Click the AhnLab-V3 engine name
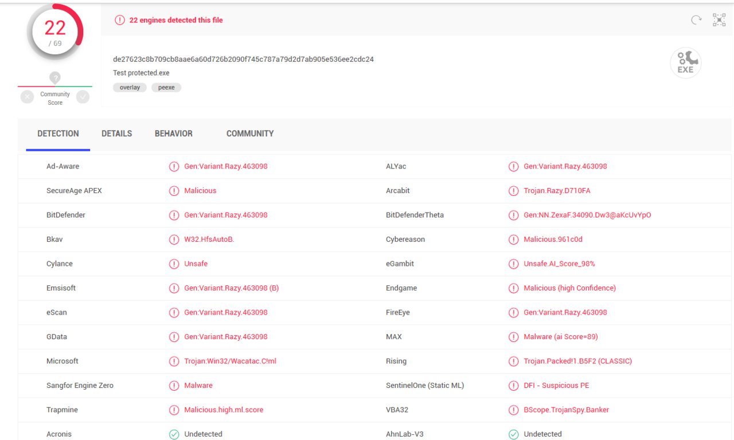 tap(404, 434)
